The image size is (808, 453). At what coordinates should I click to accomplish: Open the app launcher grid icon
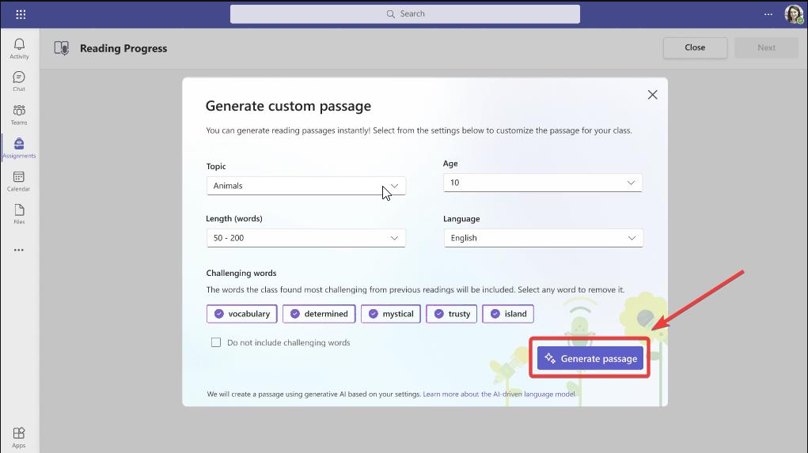point(21,14)
